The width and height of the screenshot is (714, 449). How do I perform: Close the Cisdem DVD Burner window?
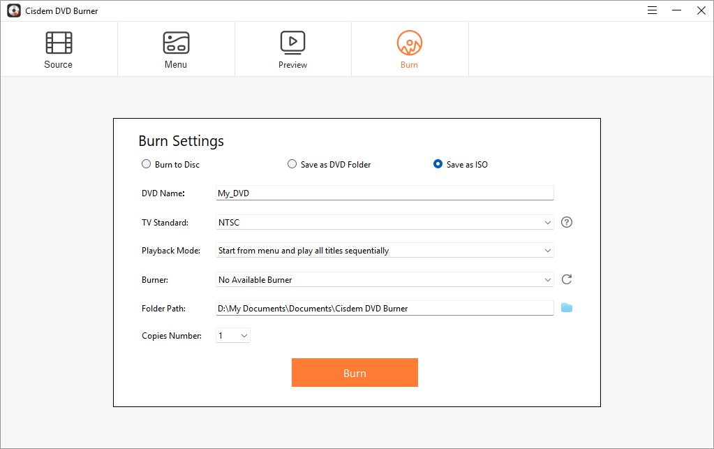pos(701,10)
